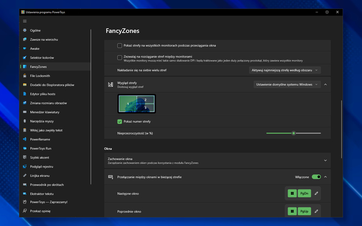The height and width of the screenshot is (226, 362).
Task: Click the Wygląd strefy section icon
Action: pyautogui.click(x=111, y=85)
